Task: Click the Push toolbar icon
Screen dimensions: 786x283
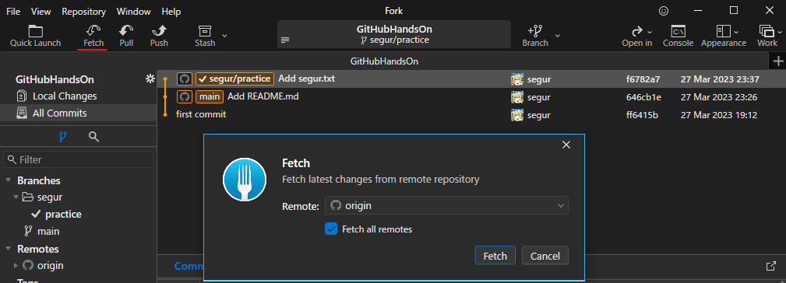Action: [159, 36]
